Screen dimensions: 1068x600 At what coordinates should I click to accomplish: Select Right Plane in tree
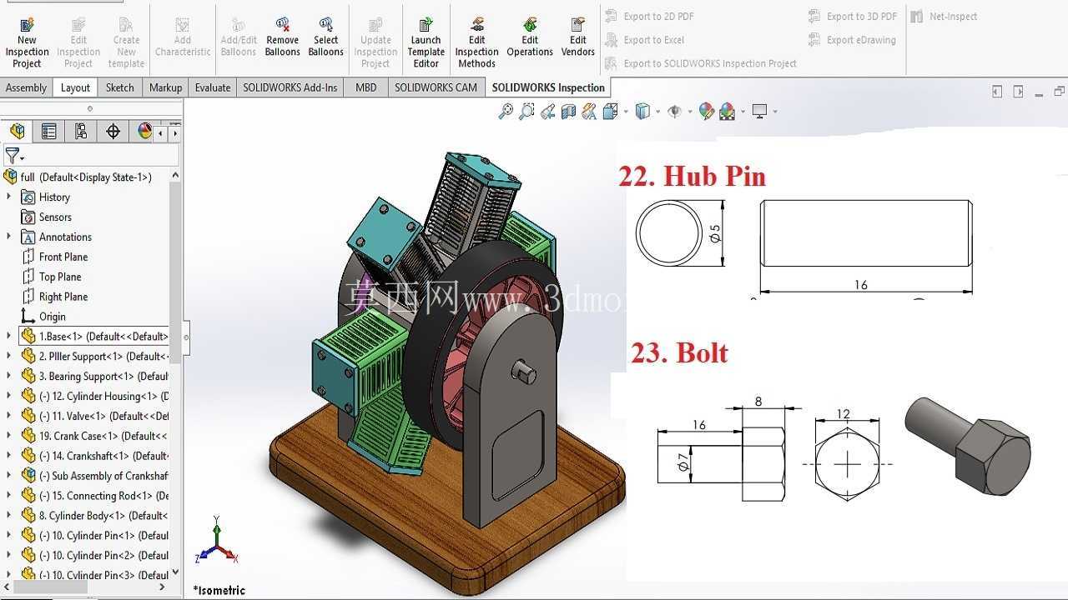55,297
